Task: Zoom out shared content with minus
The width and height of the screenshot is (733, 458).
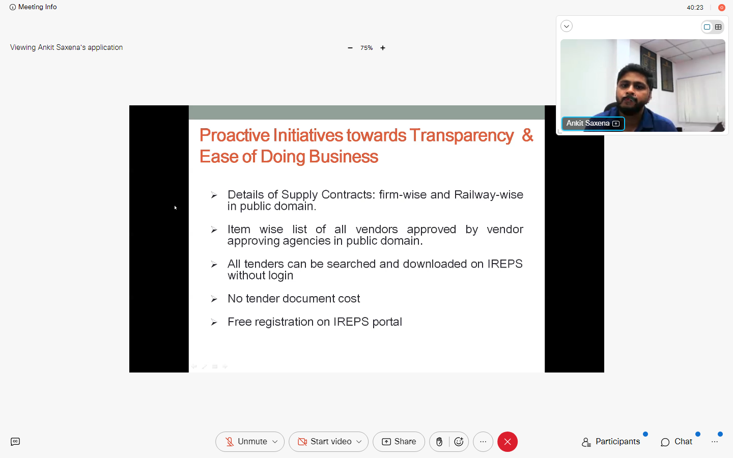Action: [x=350, y=48]
